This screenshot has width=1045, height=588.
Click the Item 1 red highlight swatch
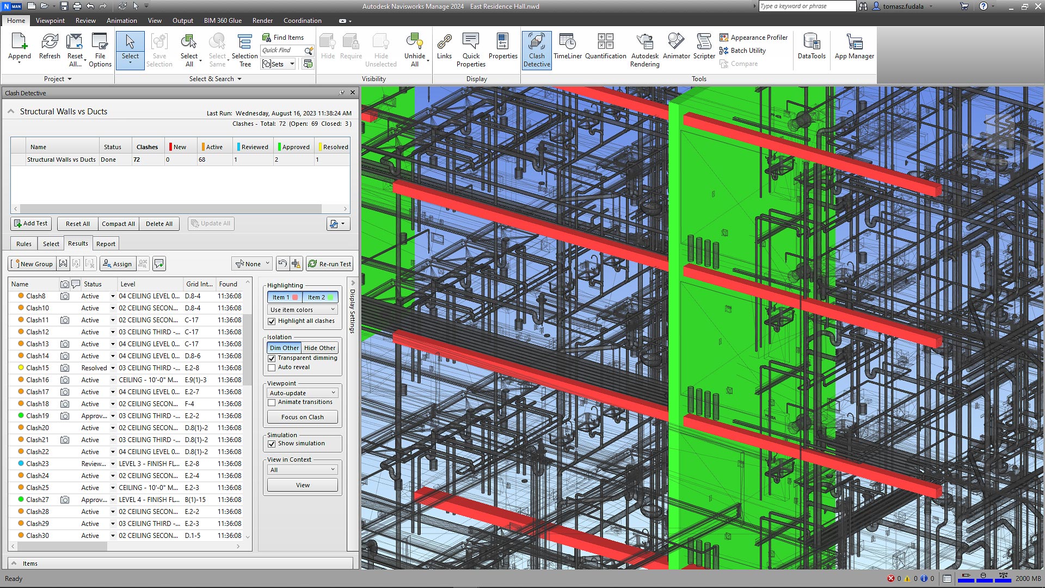[295, 297]
